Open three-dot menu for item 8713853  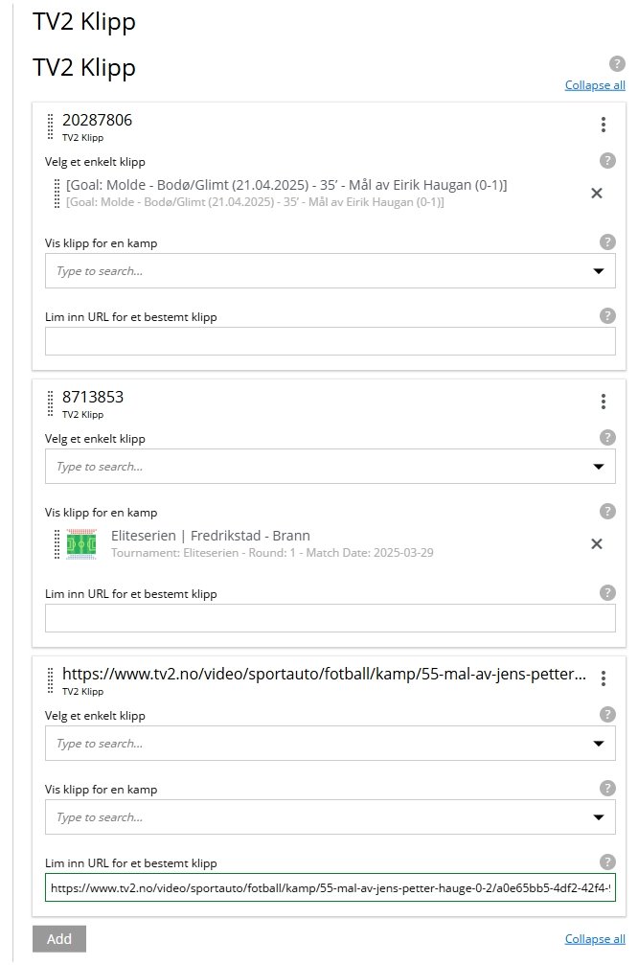click(603, 402)
